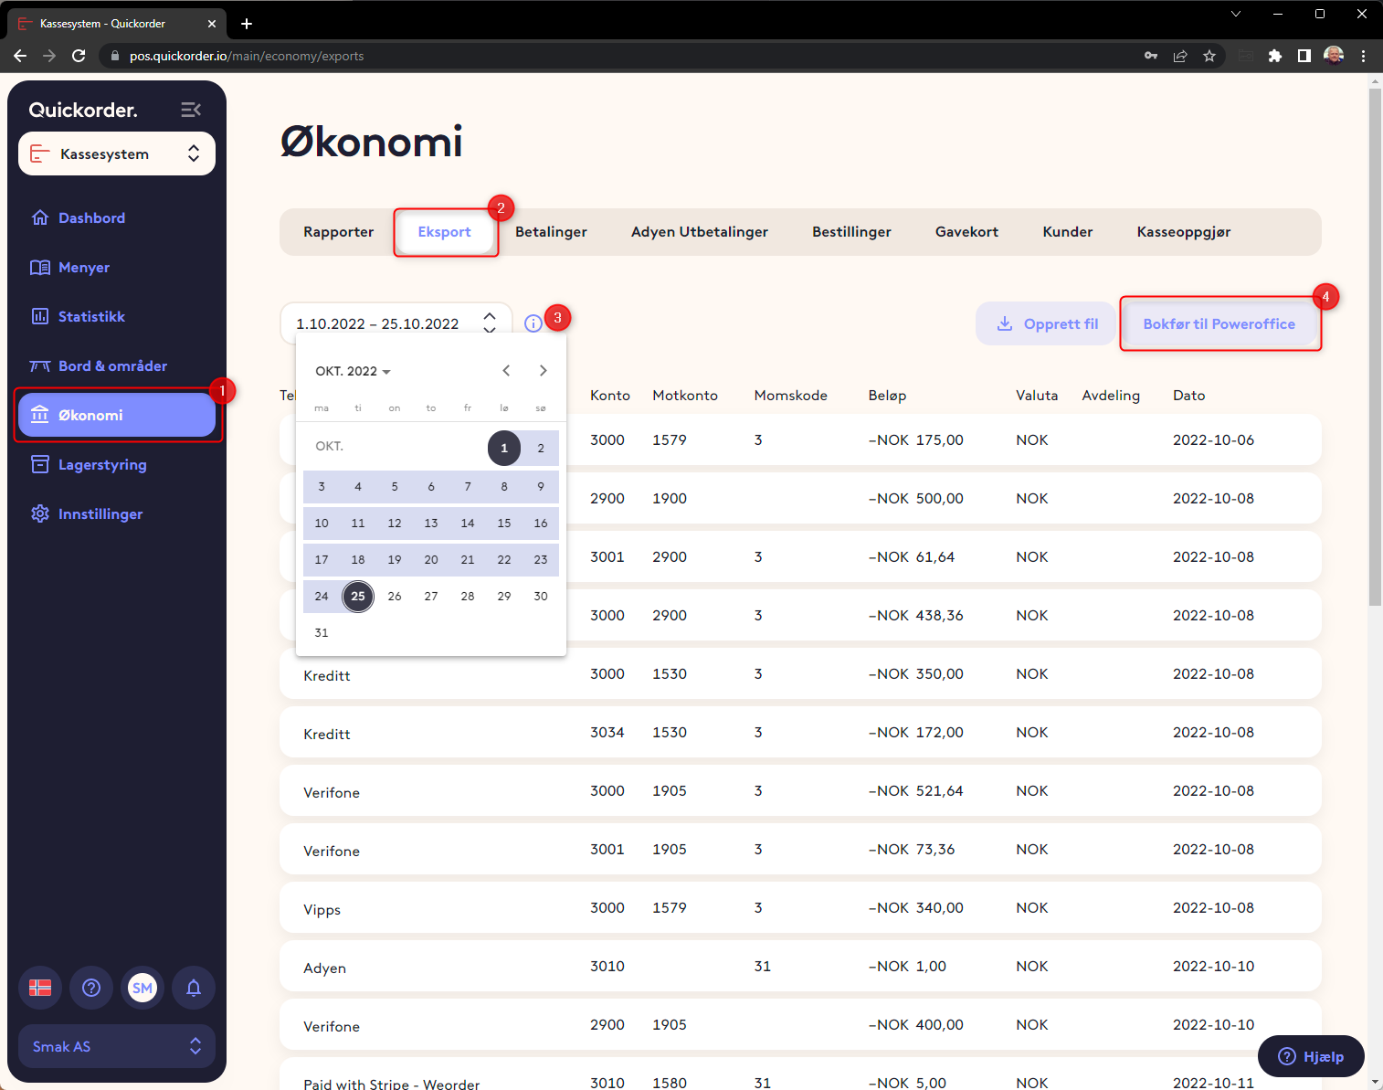Switch to the Gavekort tab
Screen dimensions: 1383x1090
(x=966, y=232)
